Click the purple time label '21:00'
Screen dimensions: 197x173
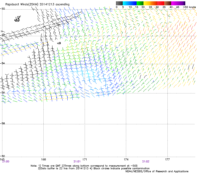(6, 162)
